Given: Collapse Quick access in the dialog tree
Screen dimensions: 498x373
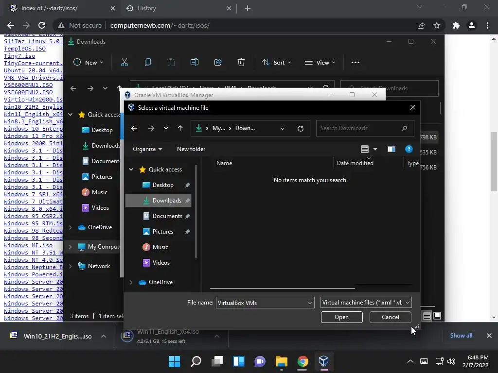Looking at the screenshot, I should coord(131,170).
